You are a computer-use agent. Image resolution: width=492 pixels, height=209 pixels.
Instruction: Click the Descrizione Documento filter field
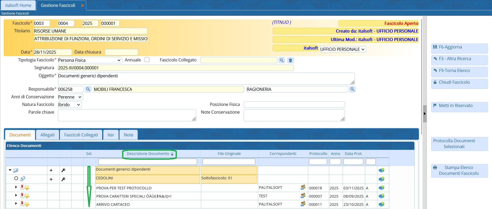tap(147, 162)
